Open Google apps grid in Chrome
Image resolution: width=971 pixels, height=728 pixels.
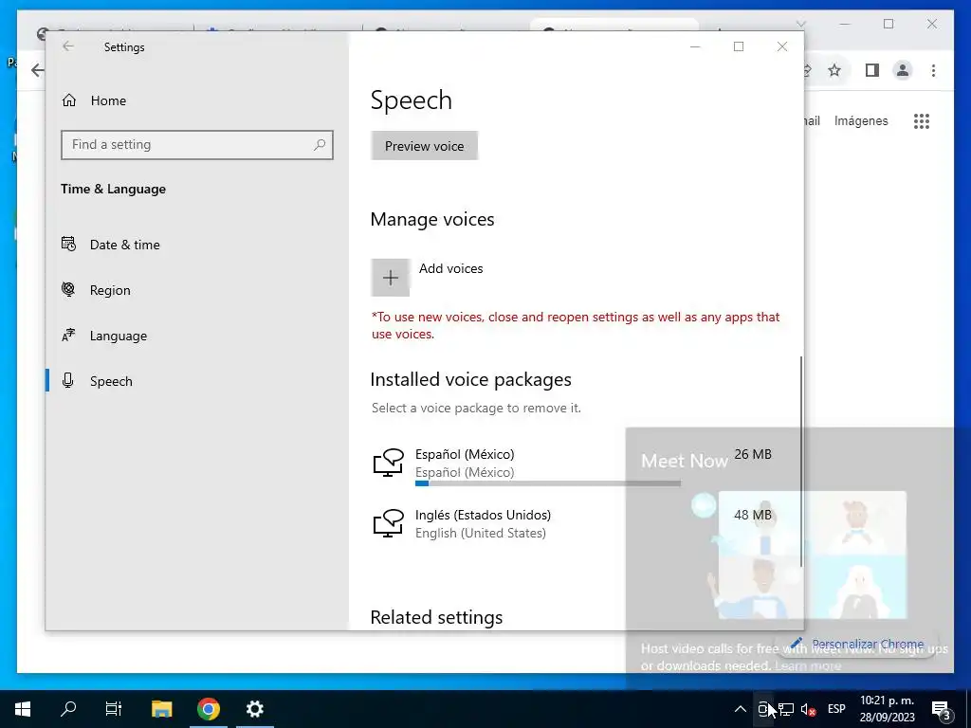tap(922, 121)
